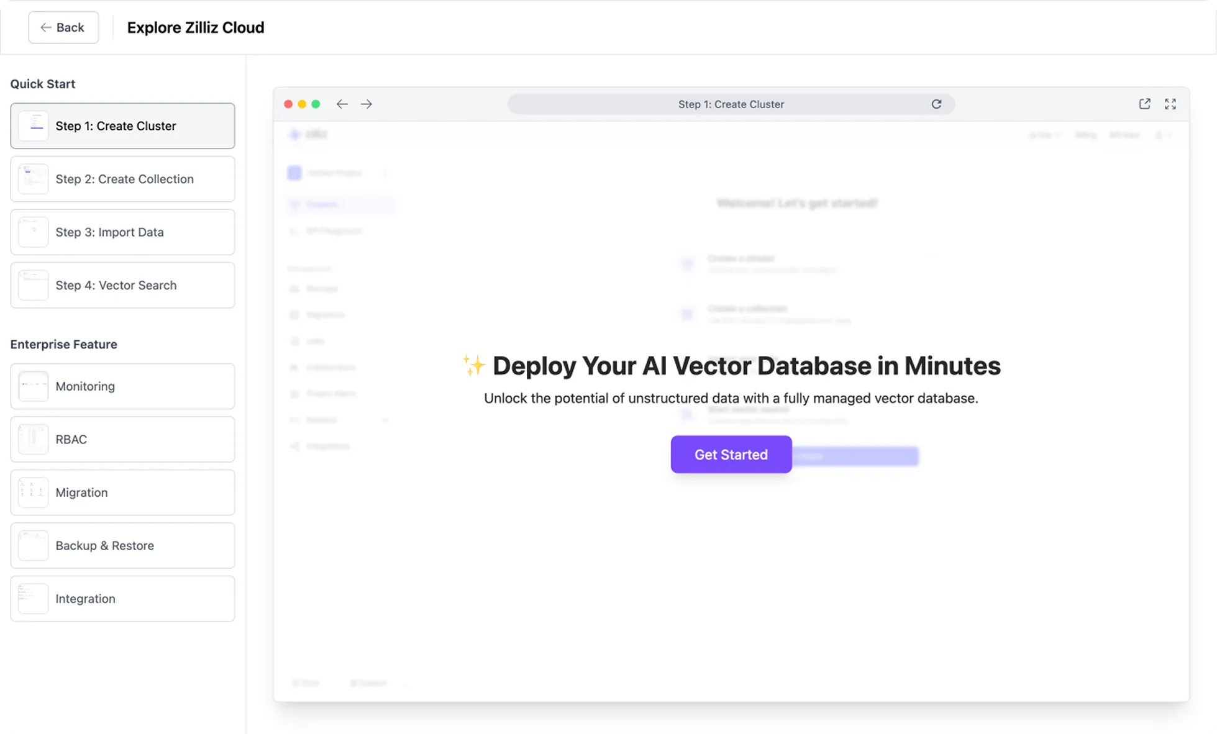Image resolution: width=1217 pixels, height=734 pixels.
Task: Open the Monitoring enterprise feature
Action: pyautogui.click(x=122, y=386)
